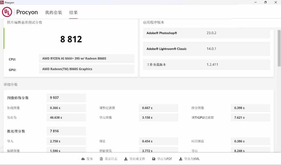Open the 我的套装 tab
281x165 pixels.
click(53, 12)
